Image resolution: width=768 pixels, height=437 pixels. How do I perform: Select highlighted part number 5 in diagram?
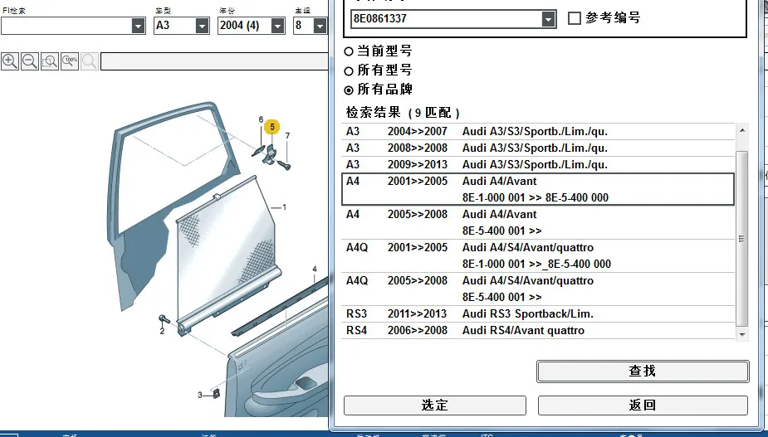coord(271,127)
